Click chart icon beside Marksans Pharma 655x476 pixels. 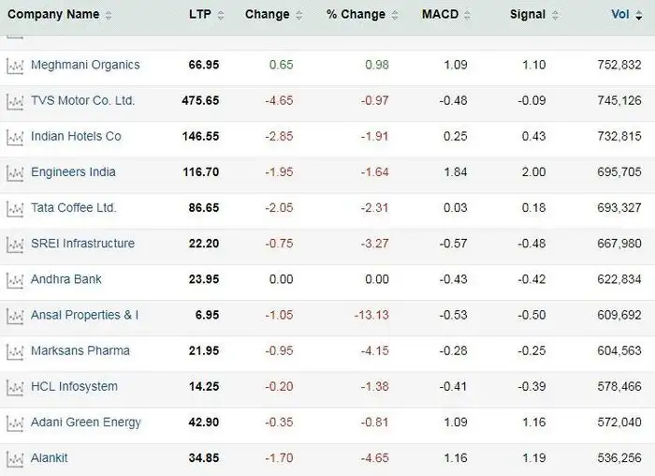tap(14, 351)
